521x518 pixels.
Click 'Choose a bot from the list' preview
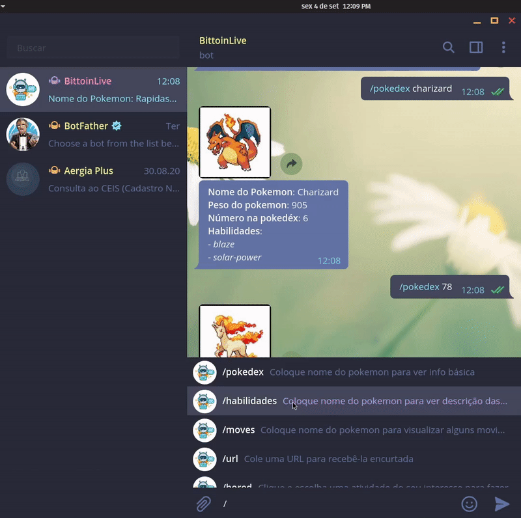coord(113,143)
